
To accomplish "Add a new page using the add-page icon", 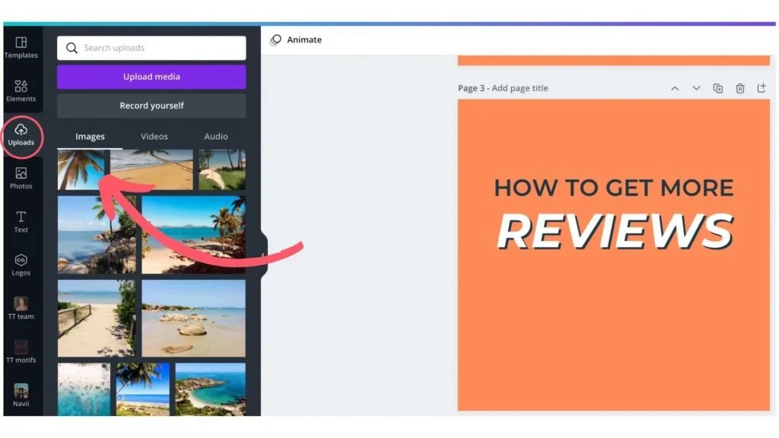I will click(x=762, y=88).
